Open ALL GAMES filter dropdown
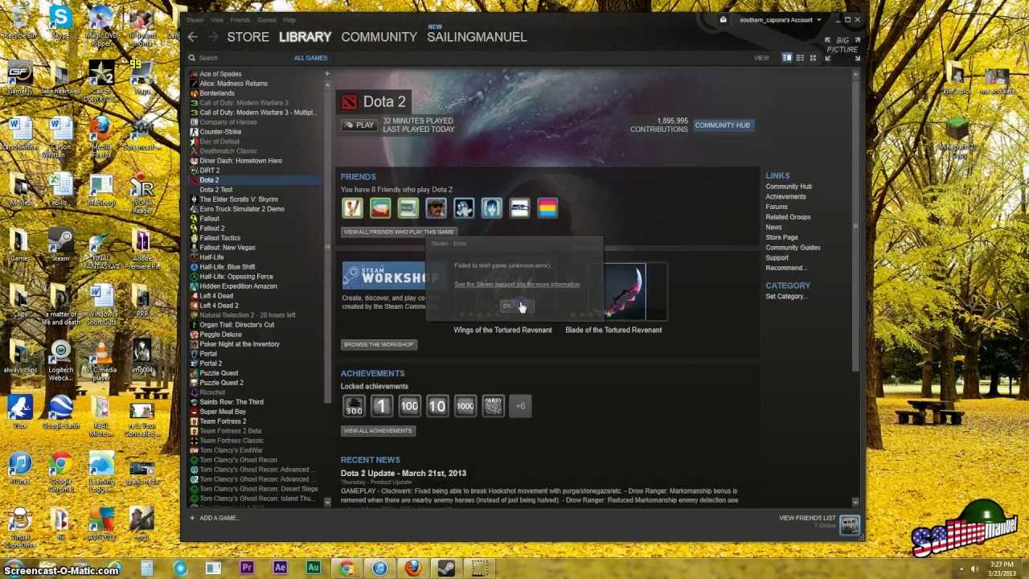Image resolution: width=1029 pixels, height=579 pixels. coord(310,58)
